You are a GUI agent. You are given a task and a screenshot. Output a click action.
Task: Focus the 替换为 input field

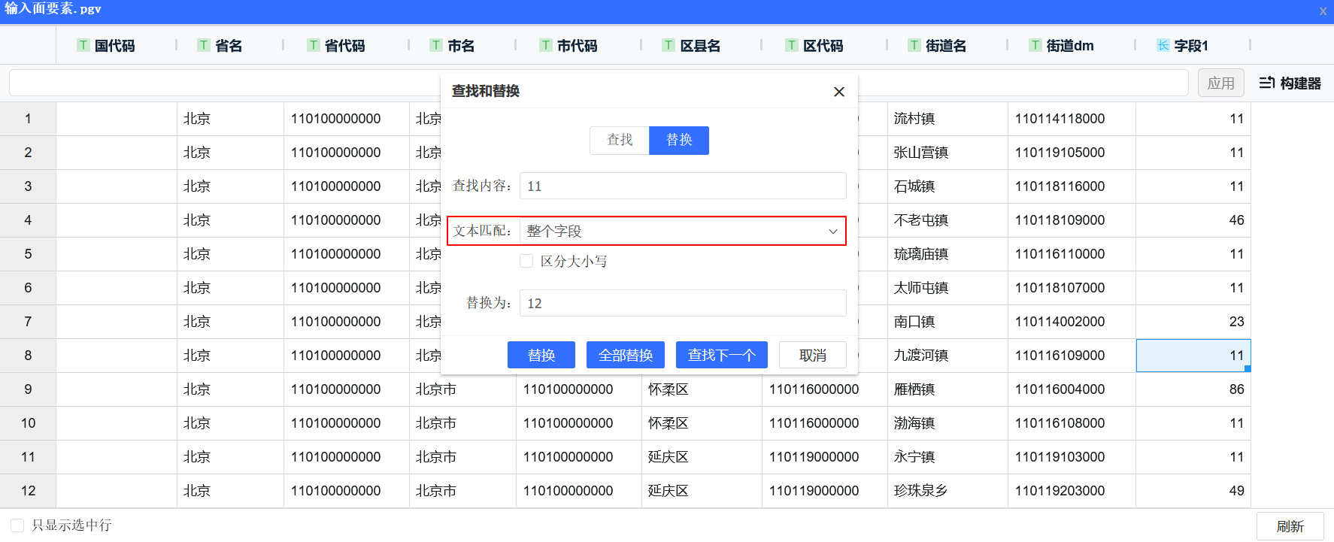[x=682, y=304]
